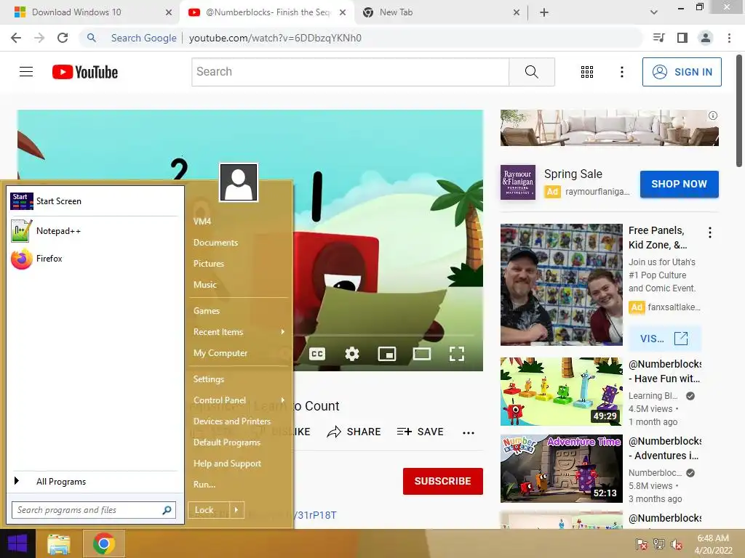Viewport: 745px width, 558px height.
Task: Click the Windows Start button
Action: [17, 543]
